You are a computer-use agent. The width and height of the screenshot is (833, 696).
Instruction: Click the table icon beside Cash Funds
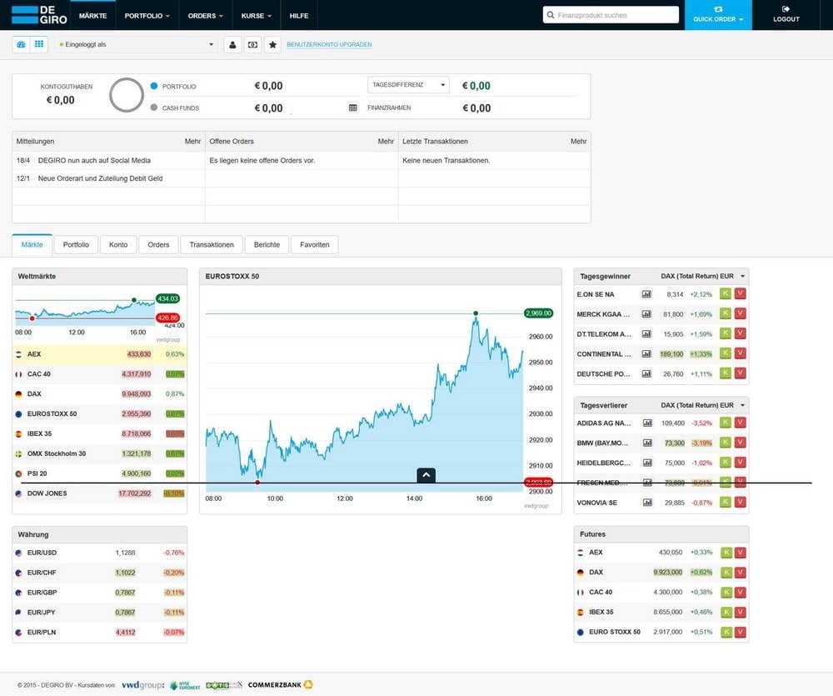(x=352, y=108)
